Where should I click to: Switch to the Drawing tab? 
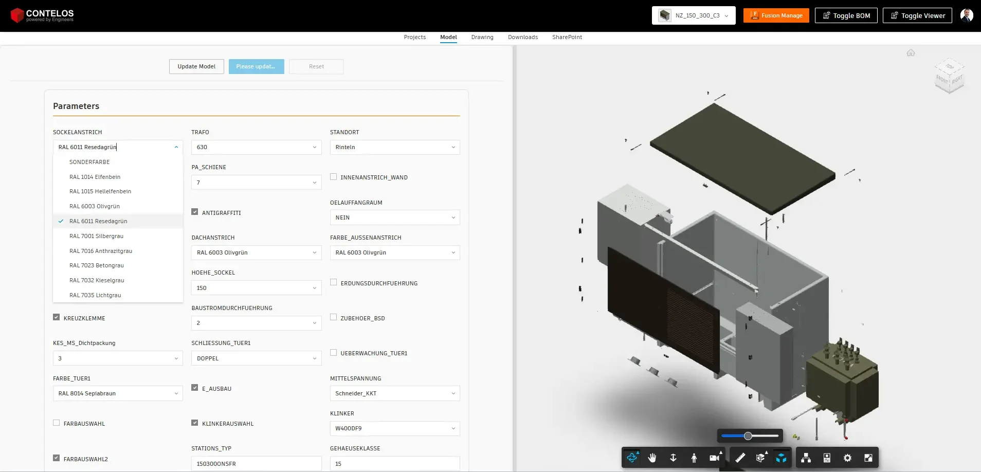click(x=482, y=37)
